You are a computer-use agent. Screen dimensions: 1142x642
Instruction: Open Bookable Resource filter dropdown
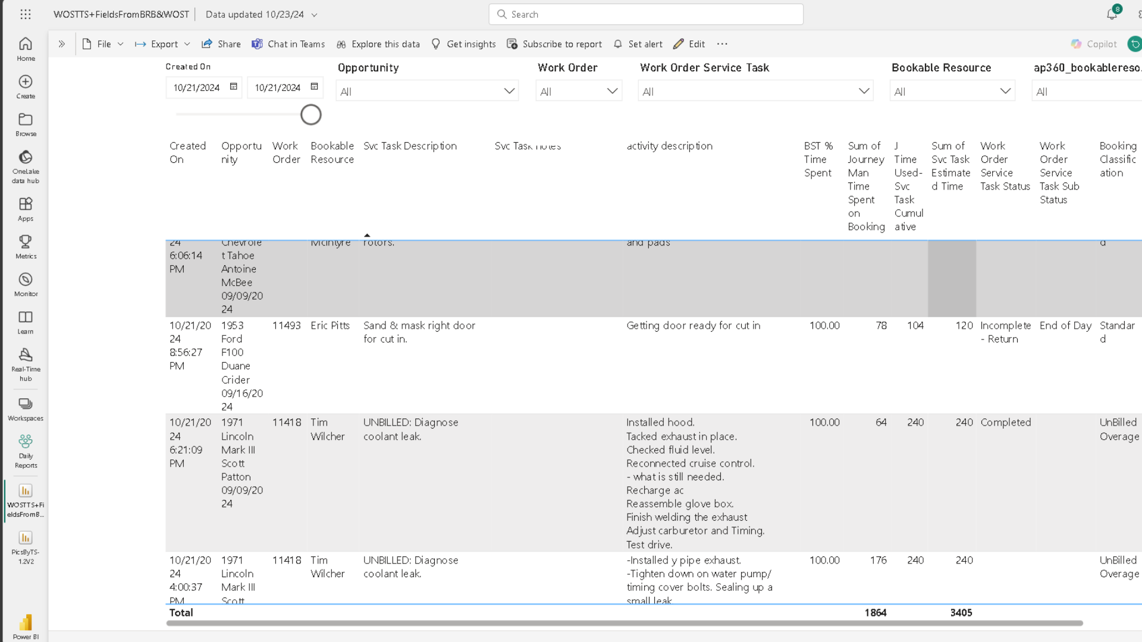point(952,91)
